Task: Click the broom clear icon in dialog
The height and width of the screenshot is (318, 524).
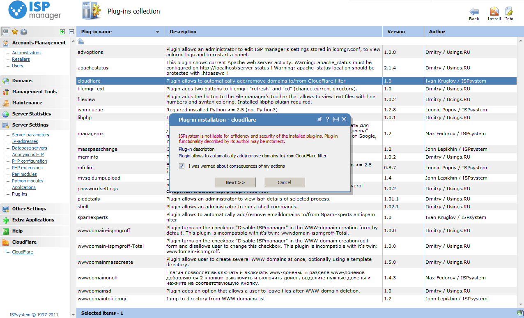Action: (319, 119)
